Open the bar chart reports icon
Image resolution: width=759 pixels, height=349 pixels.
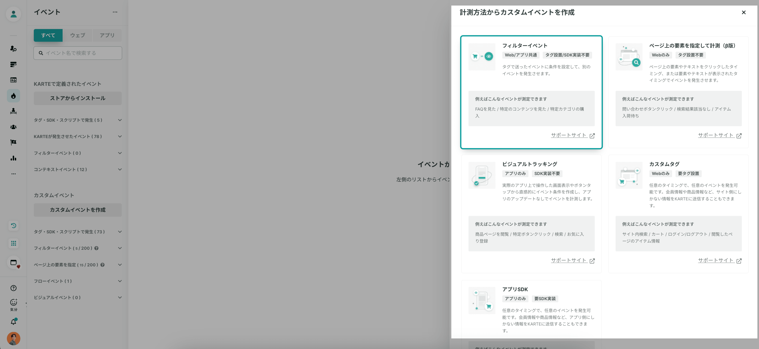click(13, 158)
